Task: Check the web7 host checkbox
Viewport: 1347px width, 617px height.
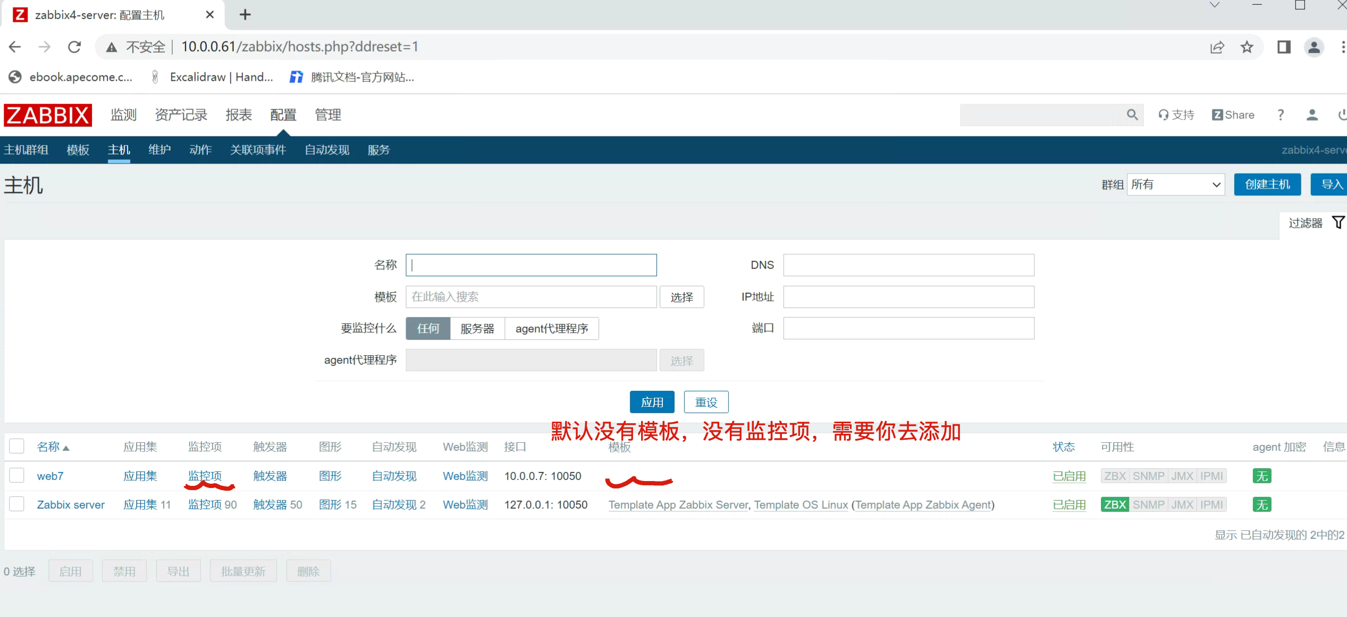Action: pos(17,475)
